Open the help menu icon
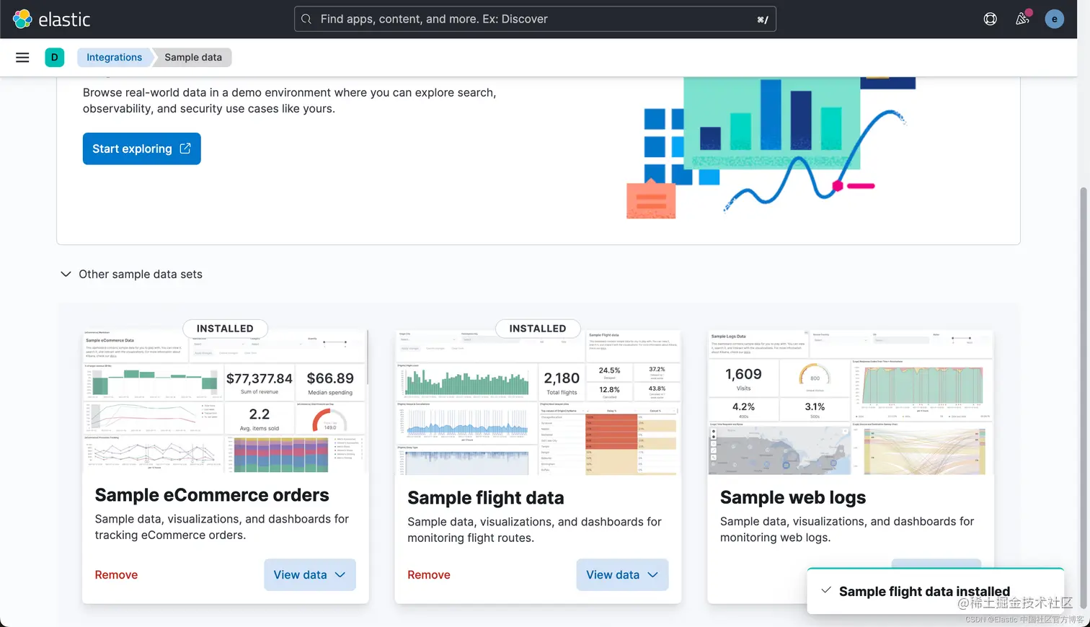 point(991,19)
